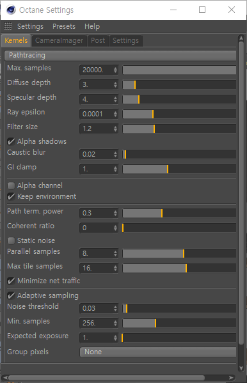Click the grip handle icon beside Settings menu
This screenshot has width=247, height=383.
tap(8, 26)
